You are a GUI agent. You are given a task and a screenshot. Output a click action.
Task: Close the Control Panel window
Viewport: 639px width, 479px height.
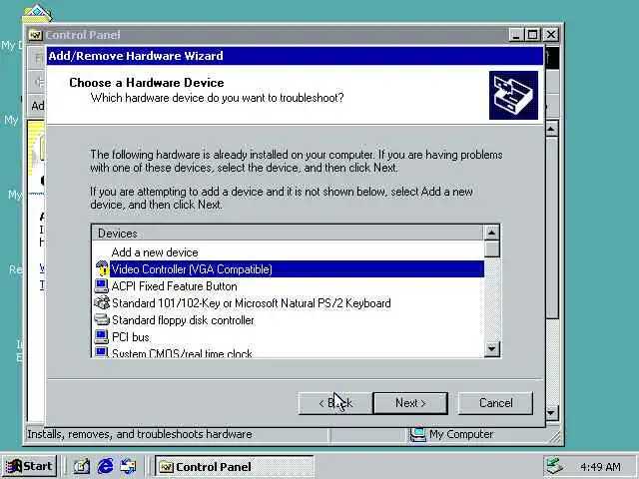(550, 35)
